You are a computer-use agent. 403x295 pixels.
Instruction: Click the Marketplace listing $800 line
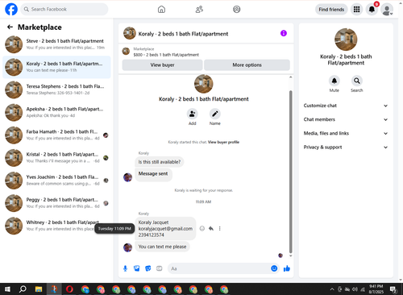(166, 55)
